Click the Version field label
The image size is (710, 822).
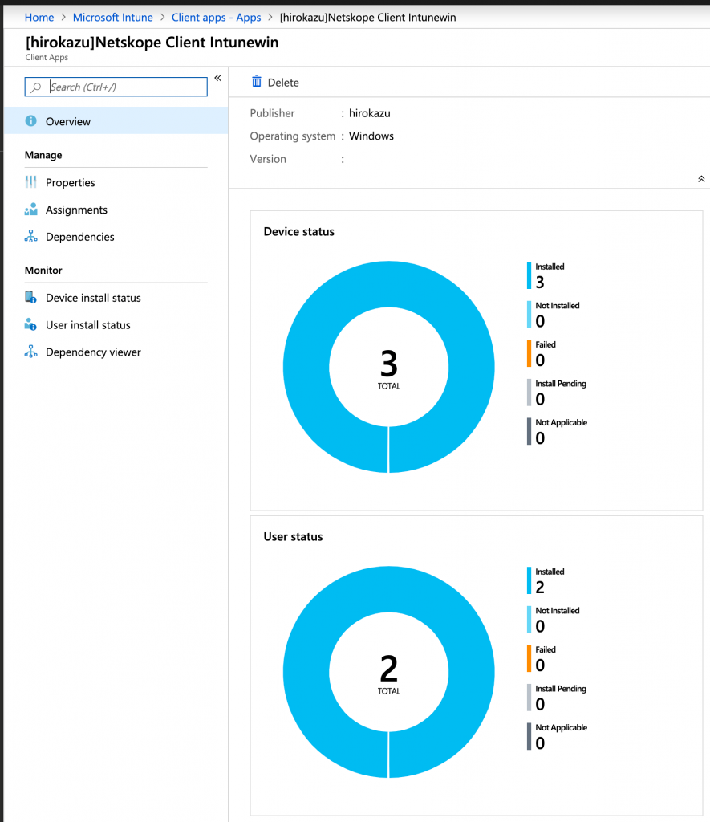[x=268, y=160]
